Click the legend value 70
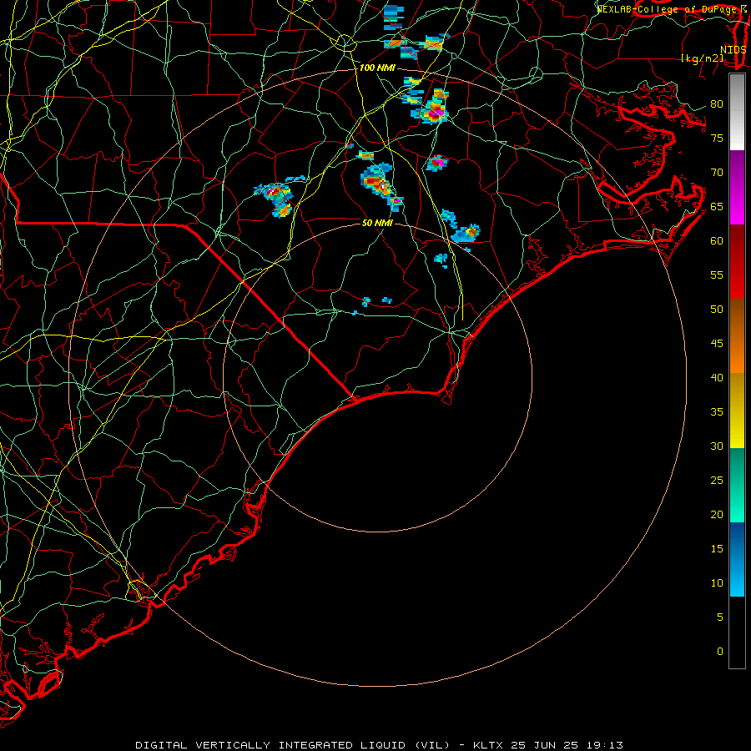 click(717, 173)
